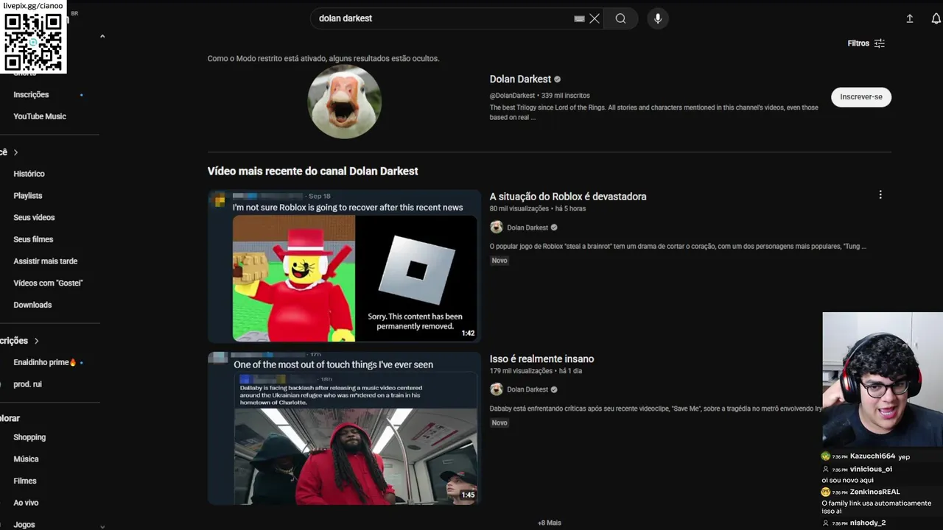Open the Dolan Darkest channel title

pos(520,79)
